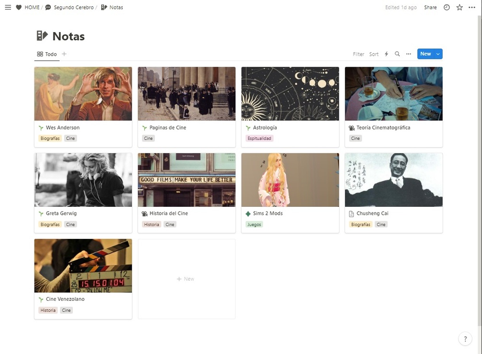Click the clock updates history icon

447,7
